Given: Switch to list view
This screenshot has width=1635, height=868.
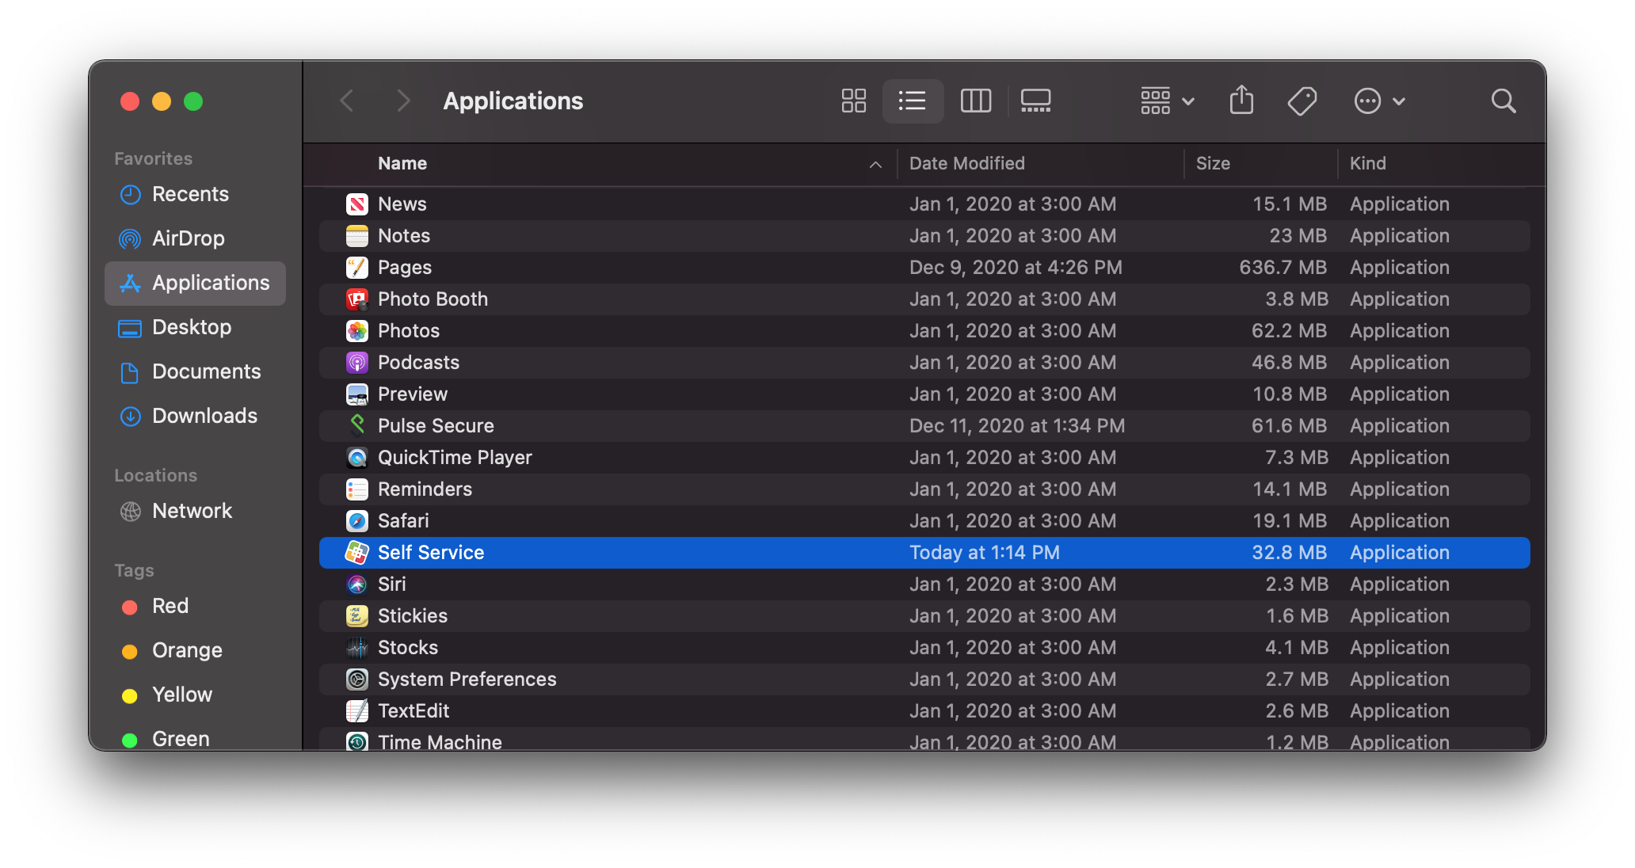Looking at the screenshot, I should pos(913,101).
